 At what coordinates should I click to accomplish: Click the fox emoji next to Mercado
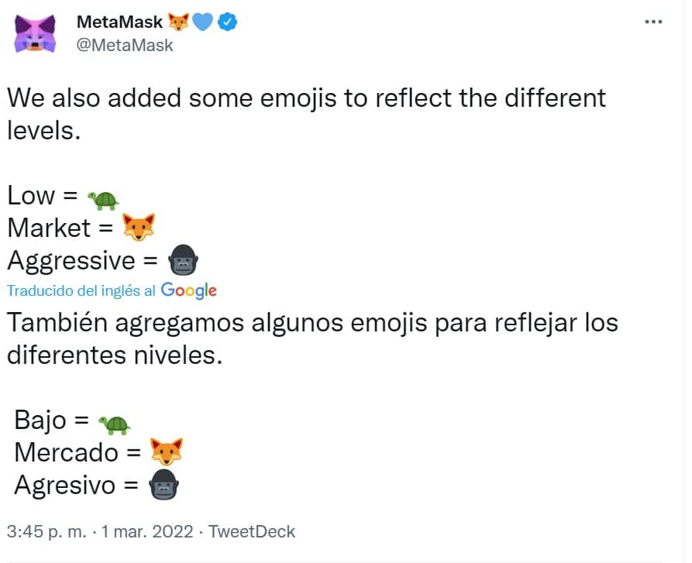click(x=167, y=452)
